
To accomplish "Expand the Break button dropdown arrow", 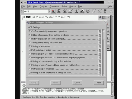I will [x=67, y=10].
